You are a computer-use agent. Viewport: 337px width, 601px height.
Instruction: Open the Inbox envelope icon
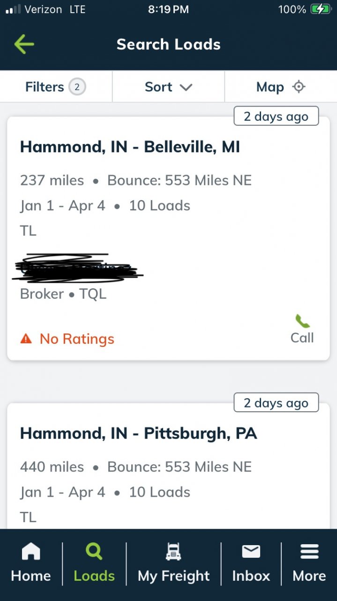pos(251,552)
